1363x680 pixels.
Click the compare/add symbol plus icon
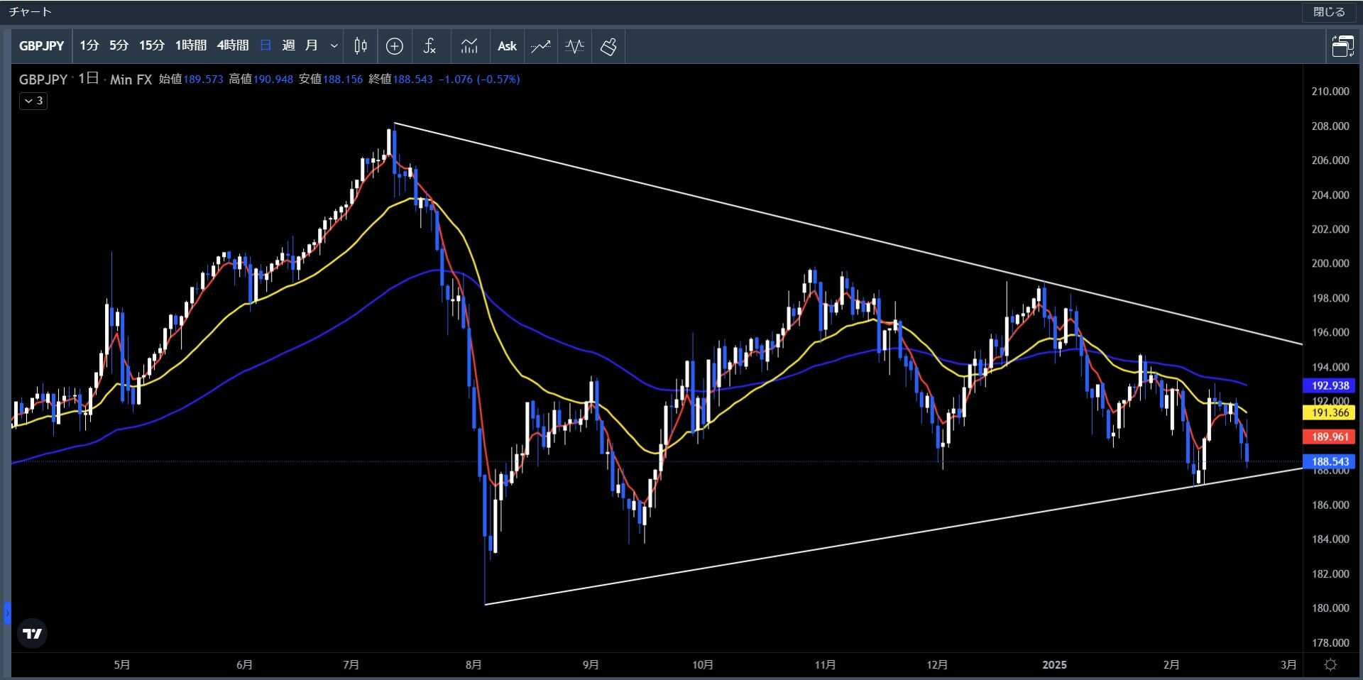click(395, 46)
